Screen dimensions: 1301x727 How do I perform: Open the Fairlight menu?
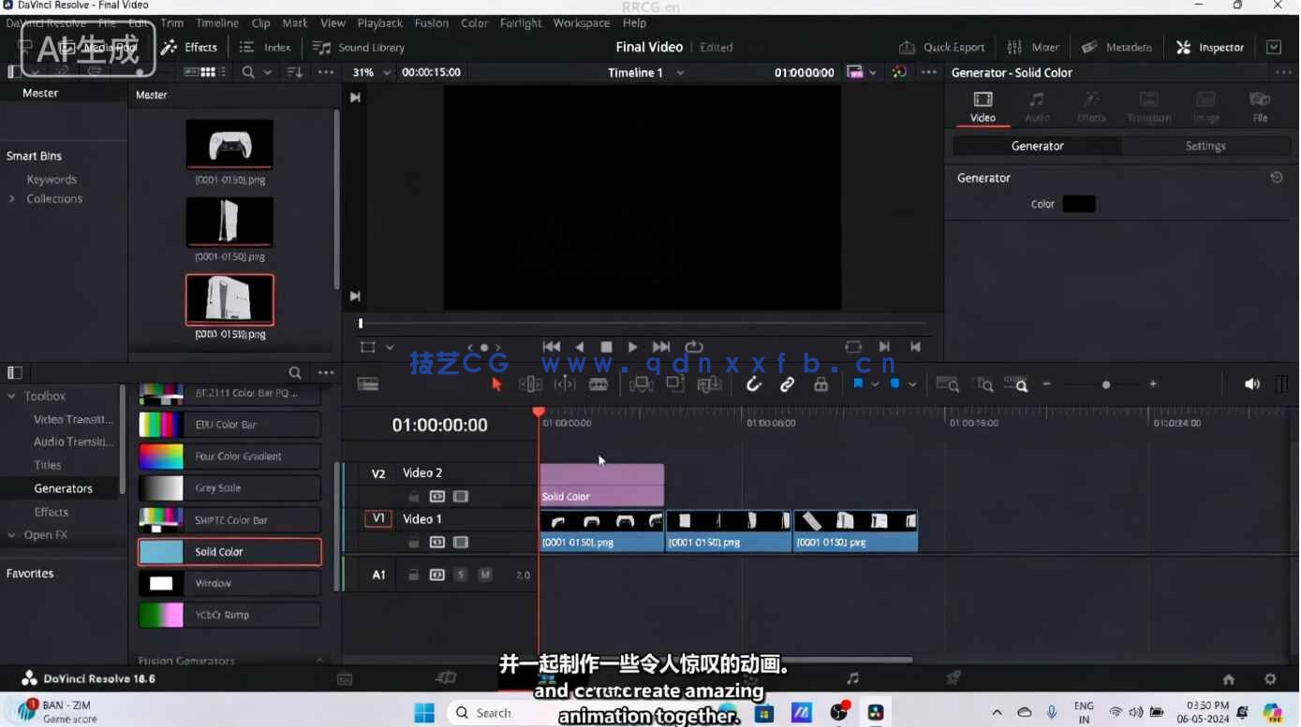pos(521,22)
